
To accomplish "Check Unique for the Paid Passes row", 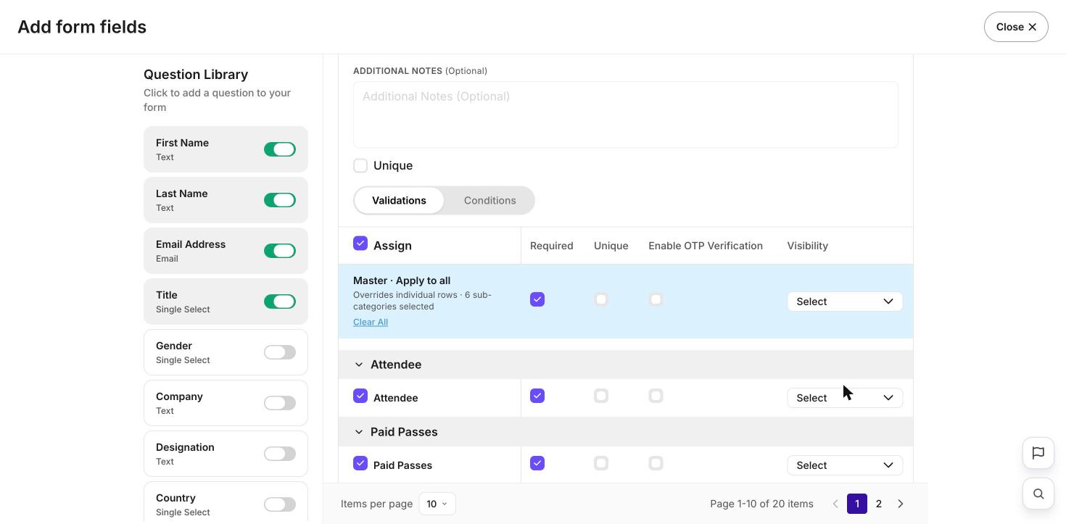I will [x=601, y=463].
